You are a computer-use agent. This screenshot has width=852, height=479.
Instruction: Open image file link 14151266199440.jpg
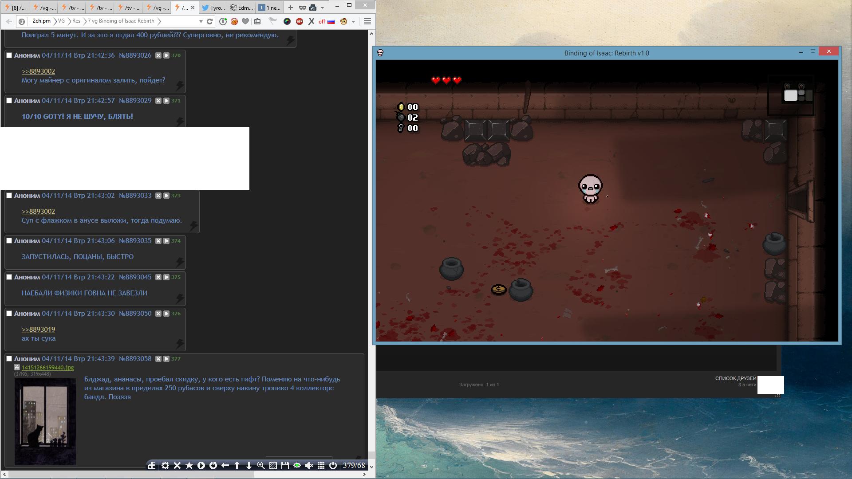(47, 367)
